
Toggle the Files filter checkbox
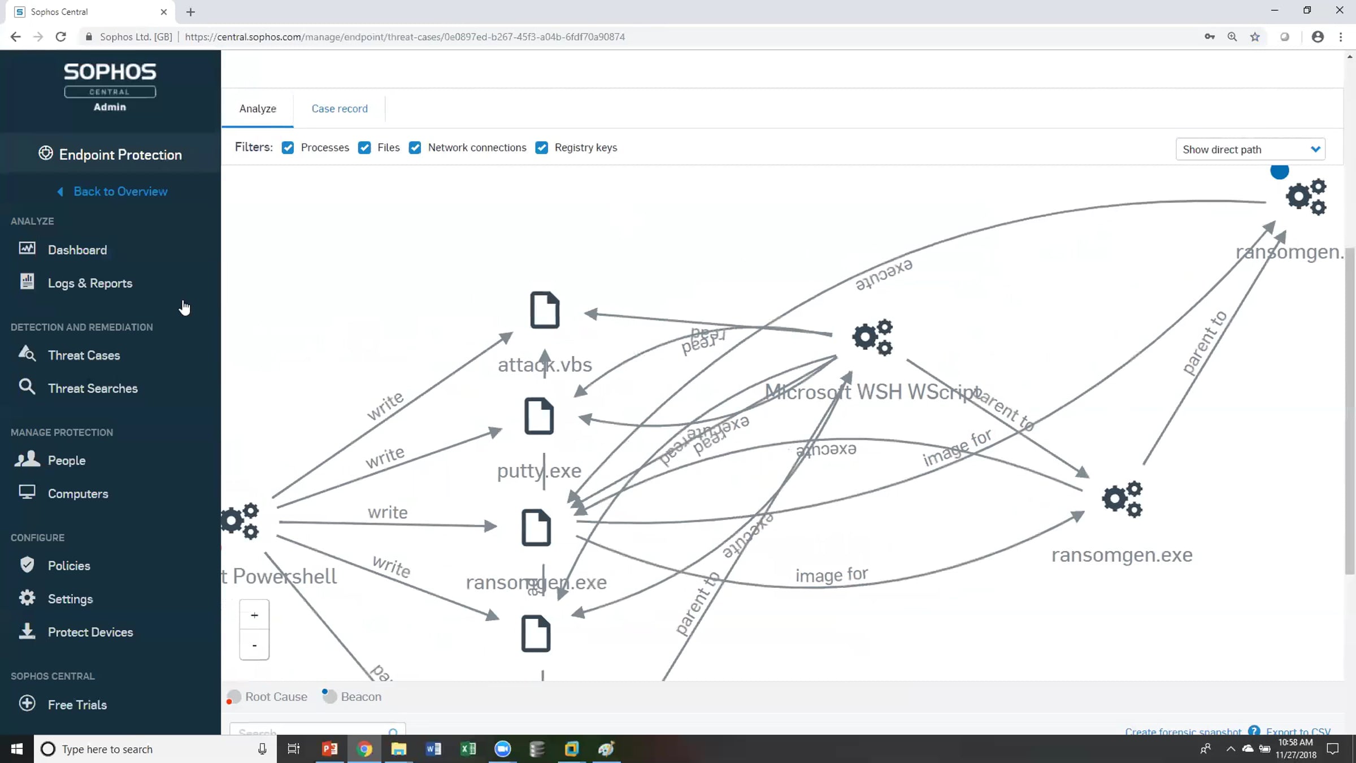[364, 148]
